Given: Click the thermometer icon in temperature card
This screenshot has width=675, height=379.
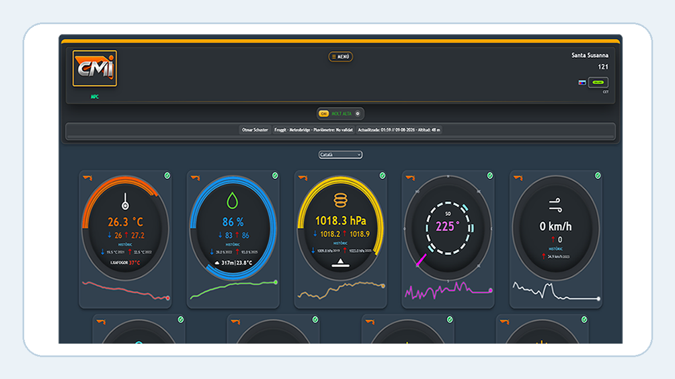Looking at the screenshot, I should pyautogui.click(x=125, y=202).
